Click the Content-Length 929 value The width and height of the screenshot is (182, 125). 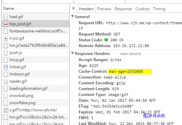click(115, 89)
